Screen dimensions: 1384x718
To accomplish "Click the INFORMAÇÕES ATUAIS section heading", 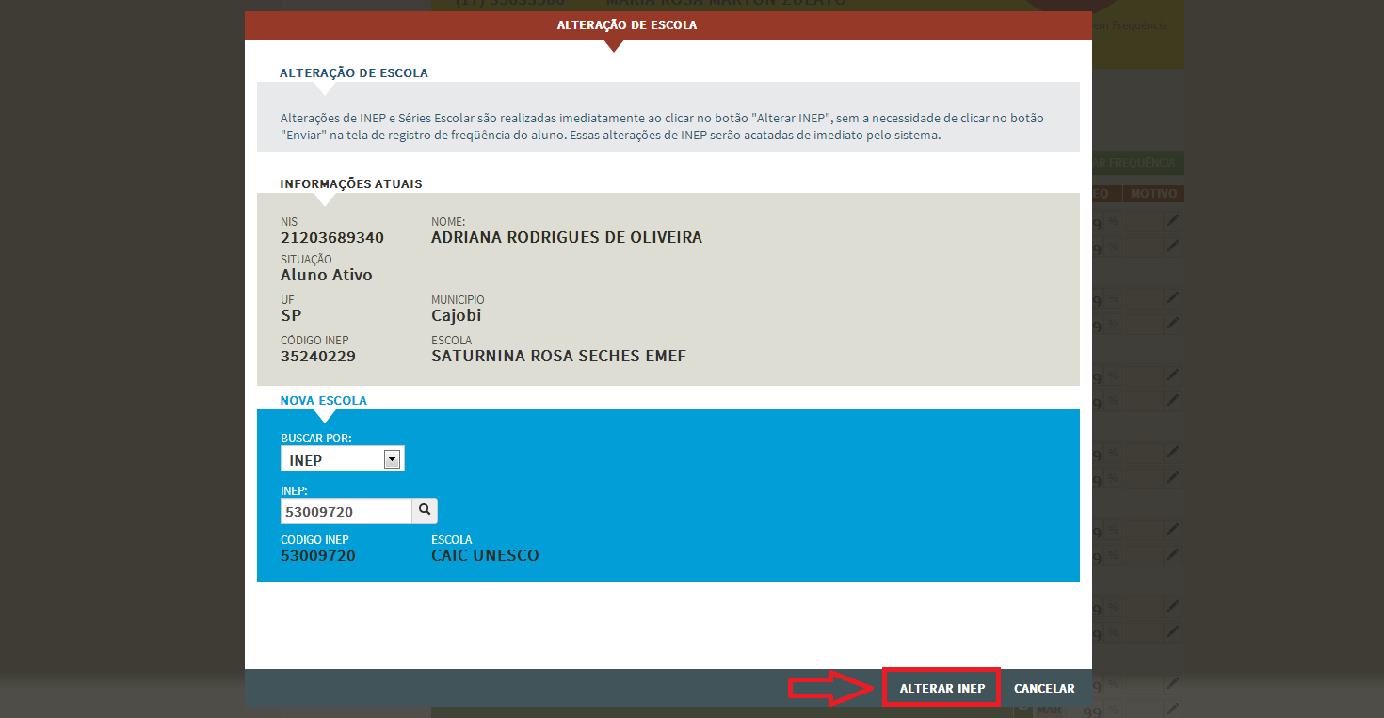I will click(x=351, y=183).
